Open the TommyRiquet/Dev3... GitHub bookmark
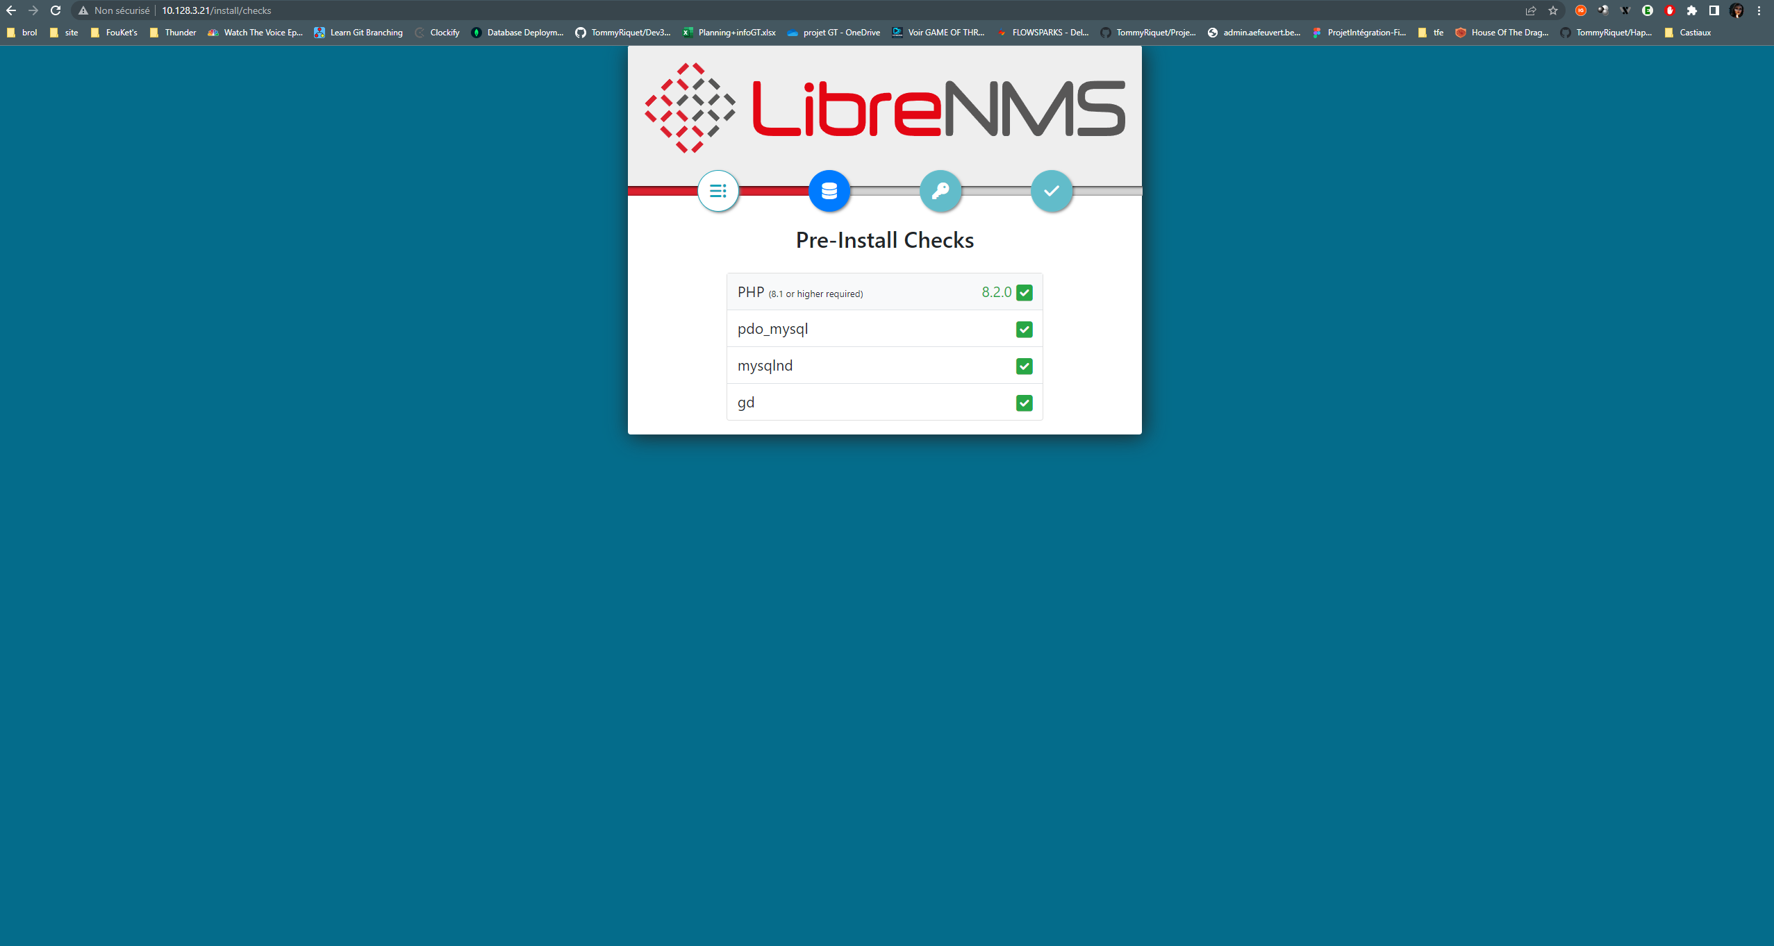 pos(623,33)
